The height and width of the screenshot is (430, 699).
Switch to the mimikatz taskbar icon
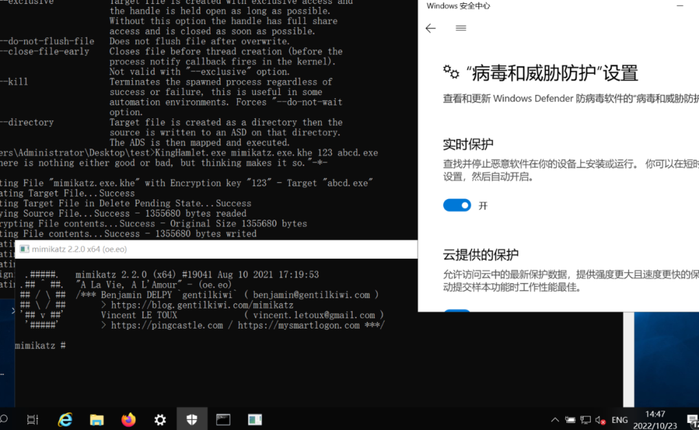(x=255, y=419)
